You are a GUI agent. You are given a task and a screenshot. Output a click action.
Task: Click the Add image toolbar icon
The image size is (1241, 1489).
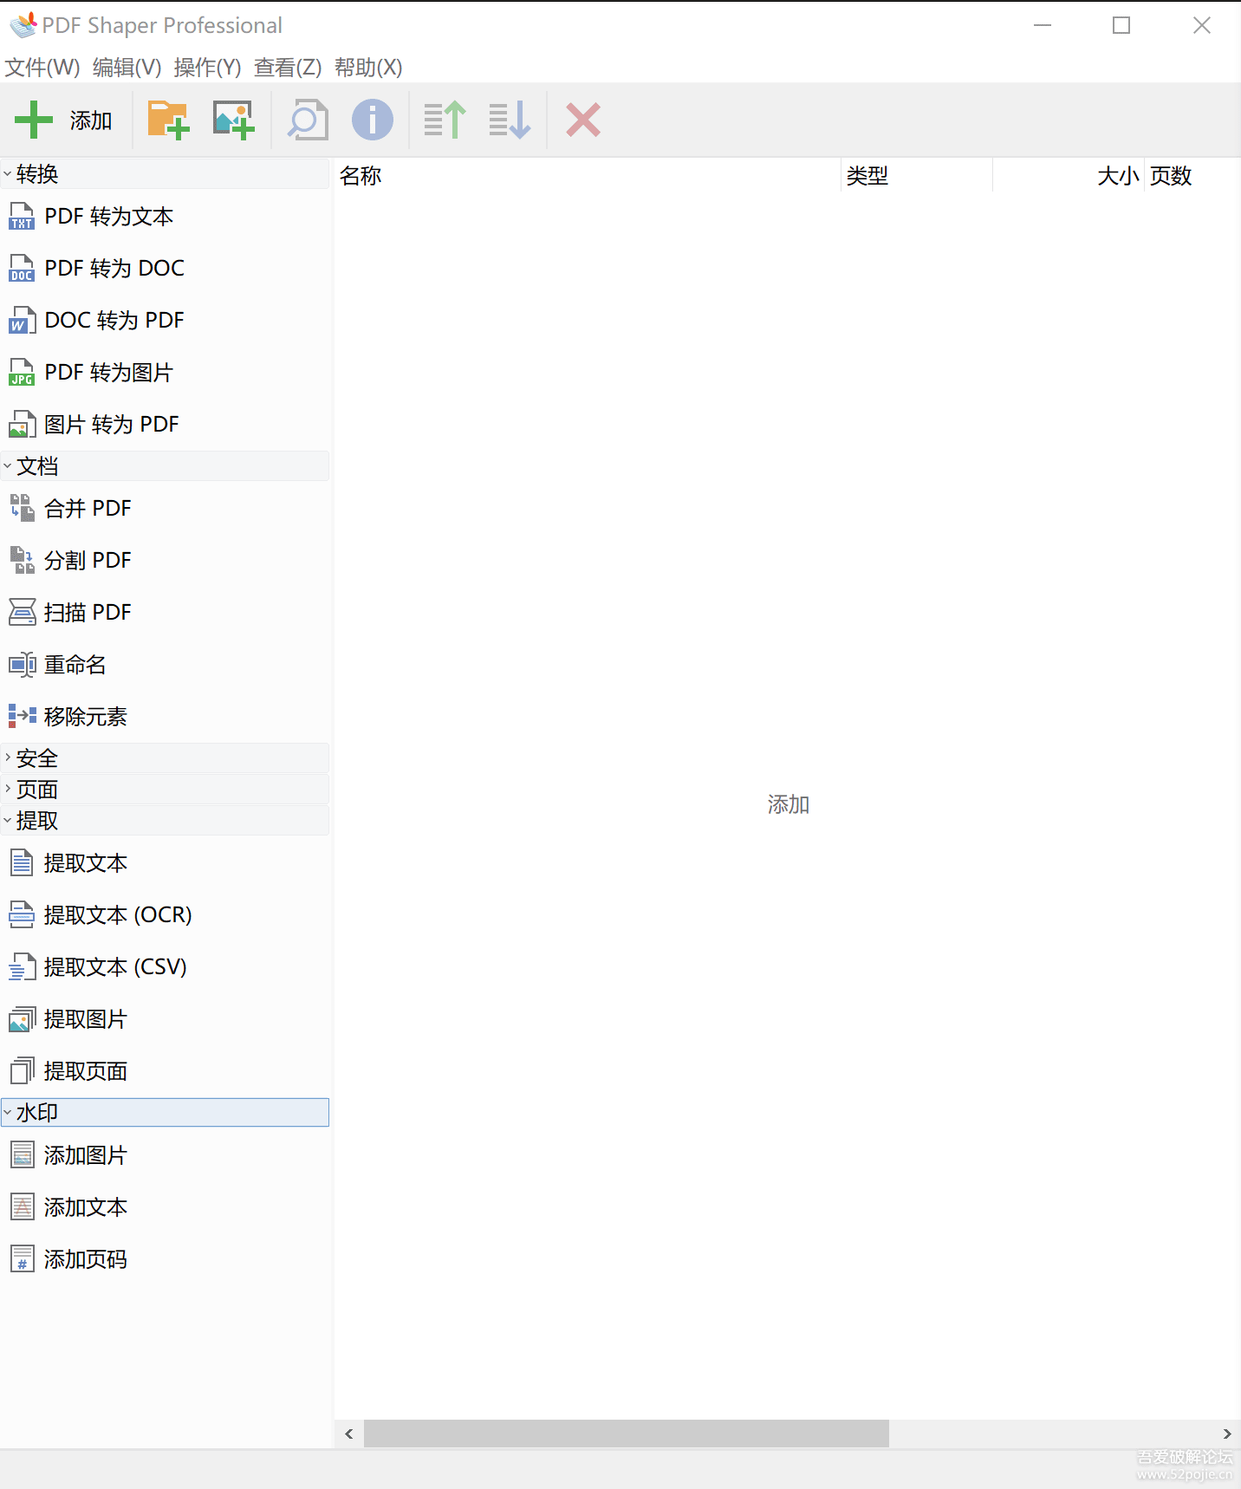(234, 120)
